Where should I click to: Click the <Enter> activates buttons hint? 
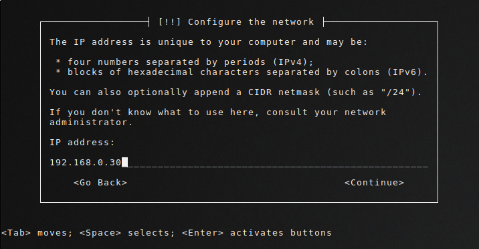257,232
